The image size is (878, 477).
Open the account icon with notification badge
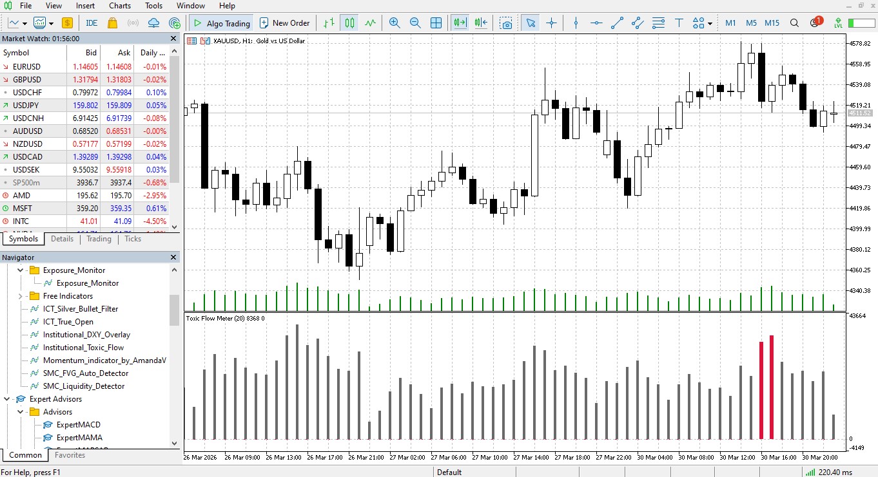click(x=815, y=23)
